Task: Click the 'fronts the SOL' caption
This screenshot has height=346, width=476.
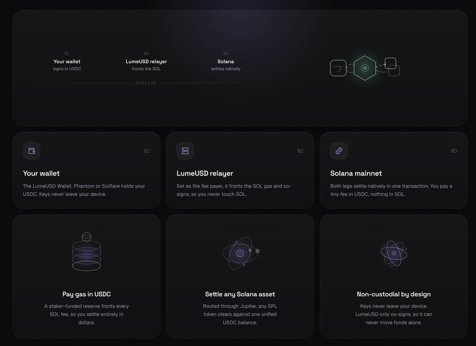Action: pyautogui.click(x=146, y=69)
